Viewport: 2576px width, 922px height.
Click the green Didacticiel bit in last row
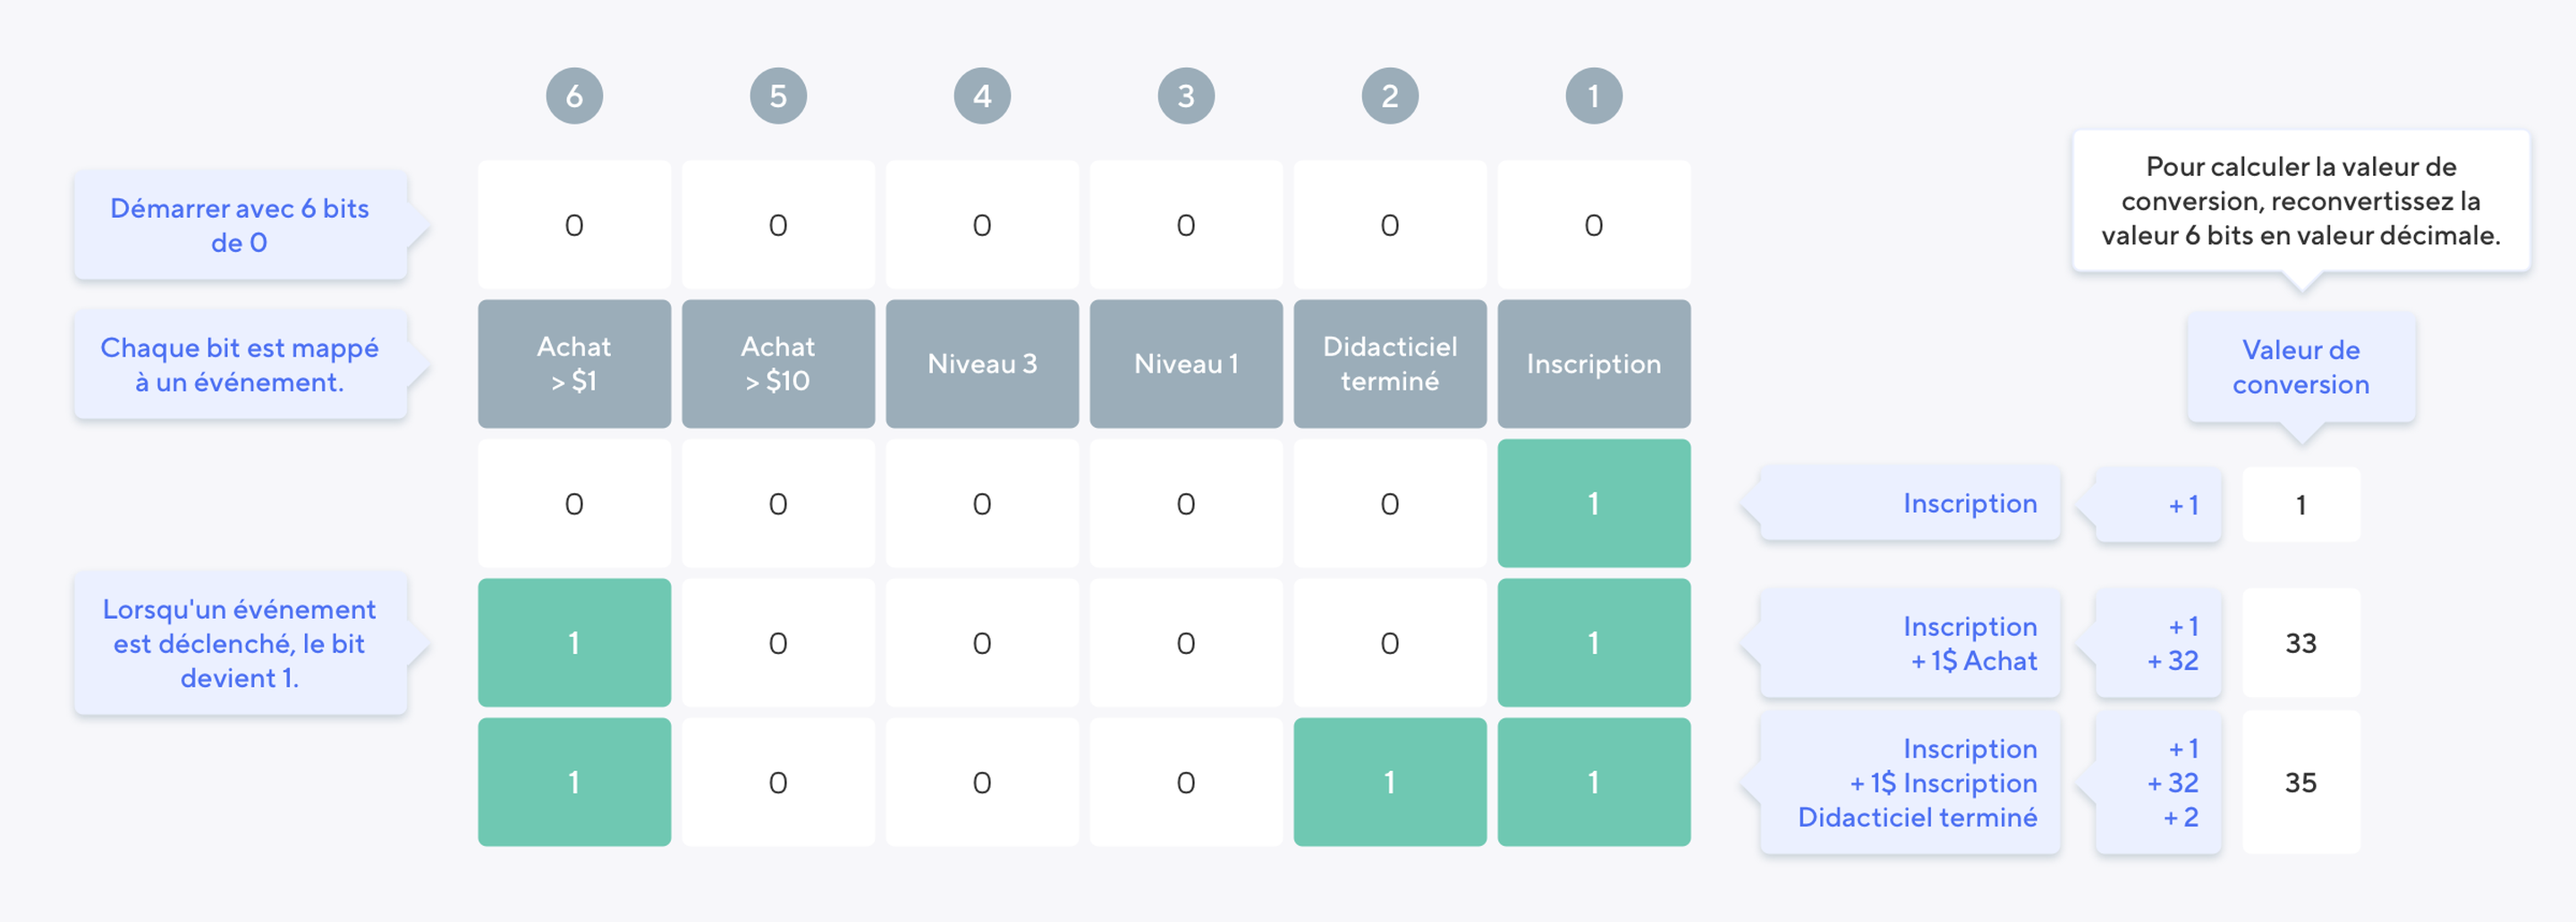click(x=1390, y=782)
